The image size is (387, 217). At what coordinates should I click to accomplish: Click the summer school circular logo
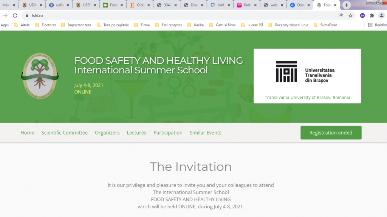(x=40, y=76)
